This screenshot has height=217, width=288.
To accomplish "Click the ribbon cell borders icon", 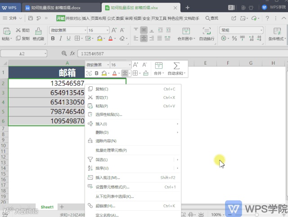I will (77, 38).
